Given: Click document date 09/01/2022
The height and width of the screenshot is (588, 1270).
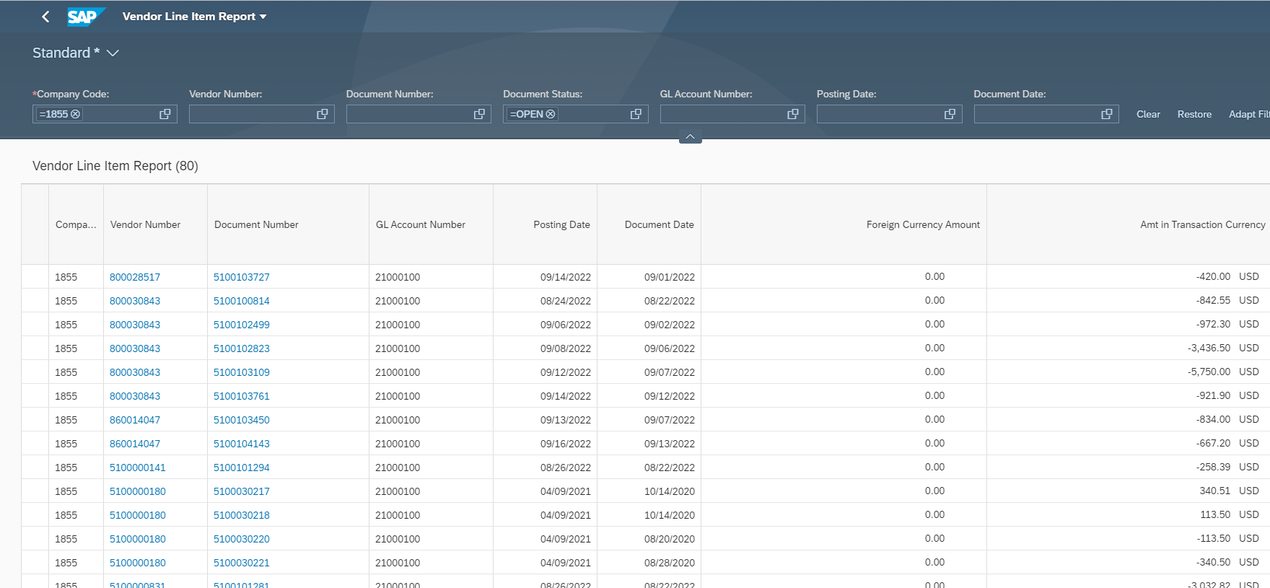Looking at the screenshot, I should pos(670,277).
